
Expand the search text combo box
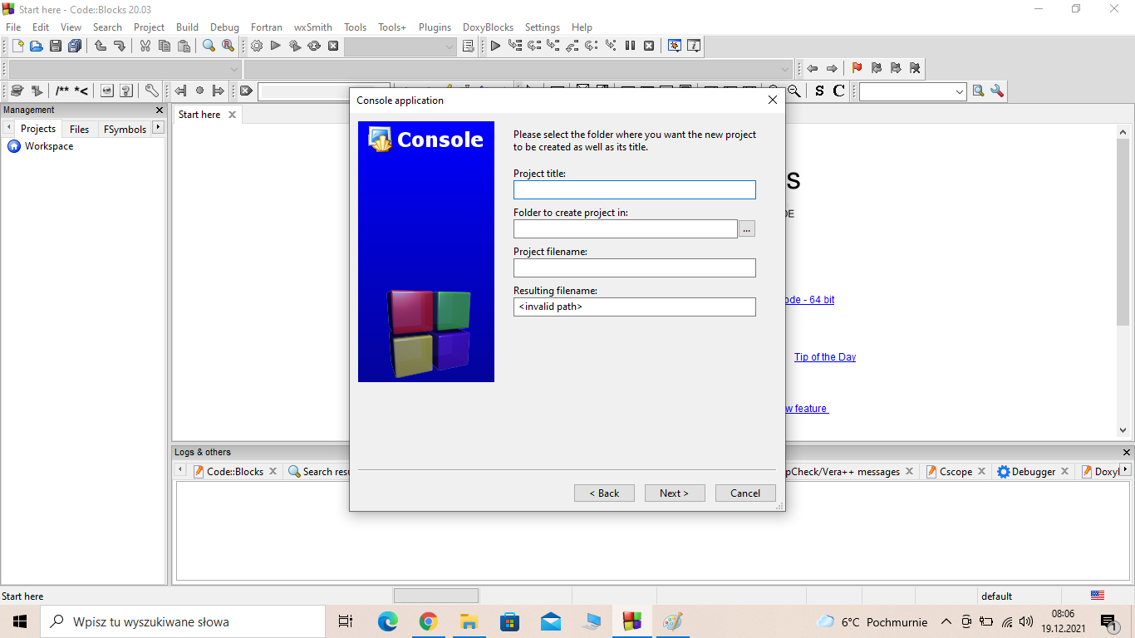pos(960,91)
